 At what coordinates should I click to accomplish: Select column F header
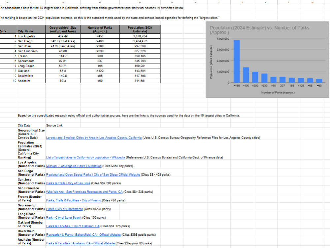coord(140,3)
